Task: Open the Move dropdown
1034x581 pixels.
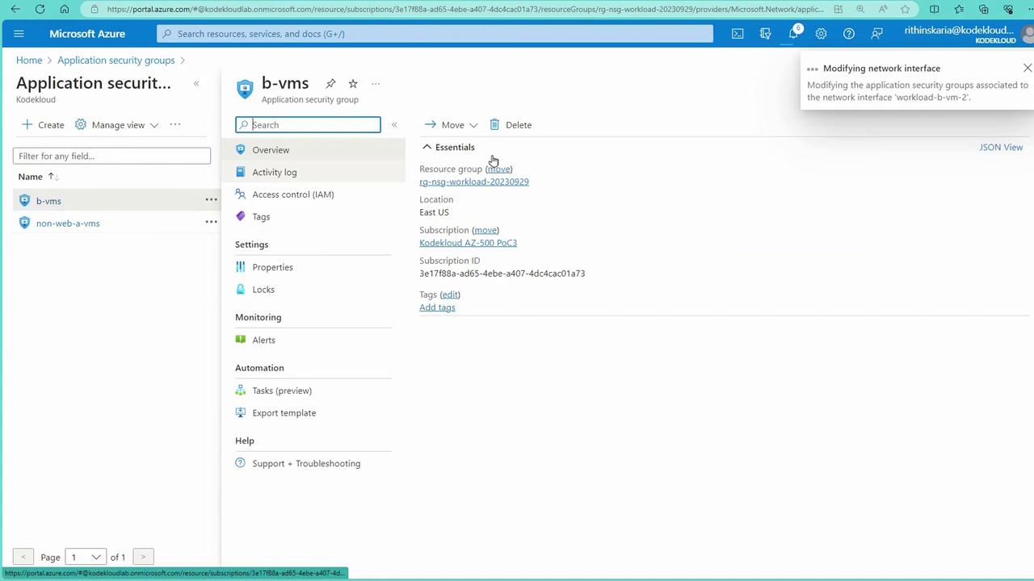Action: (x=452, y=125)
